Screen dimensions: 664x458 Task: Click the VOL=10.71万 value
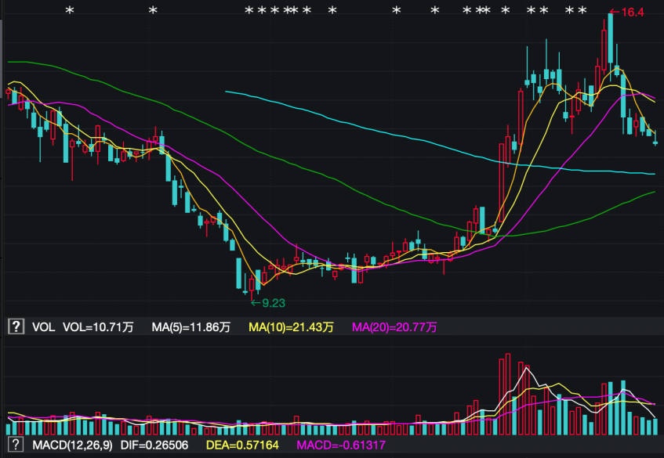[x=98, y=327]
